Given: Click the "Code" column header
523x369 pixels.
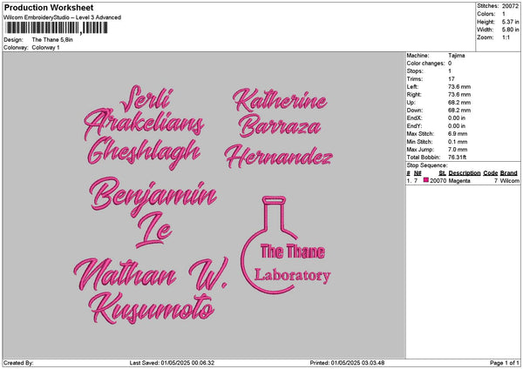Looking at the screenshot, I should (490, 173).
